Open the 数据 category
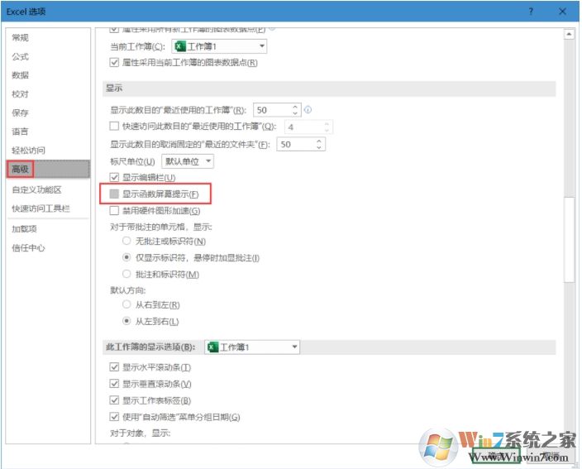This screenshot has width=582, height=469. click(x=20, y=75)
